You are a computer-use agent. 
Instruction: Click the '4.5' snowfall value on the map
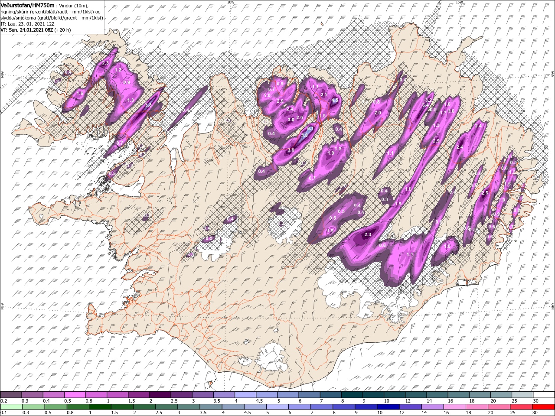[334, 100]
